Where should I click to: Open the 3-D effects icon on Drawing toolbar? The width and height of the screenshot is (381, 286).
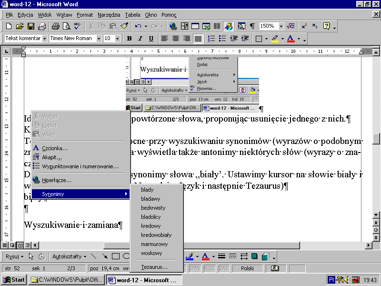tap(265, 256)
